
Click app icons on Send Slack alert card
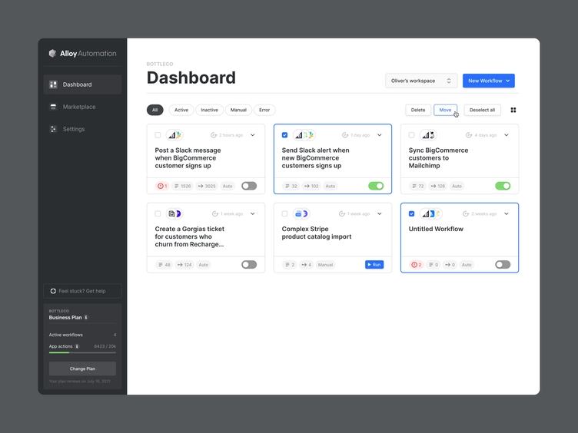(304, 135)
